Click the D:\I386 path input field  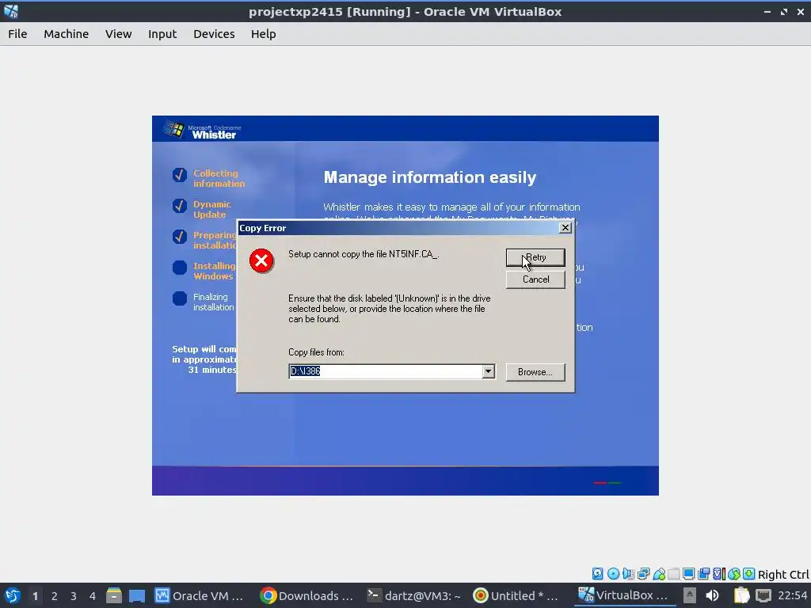point(386,371)
